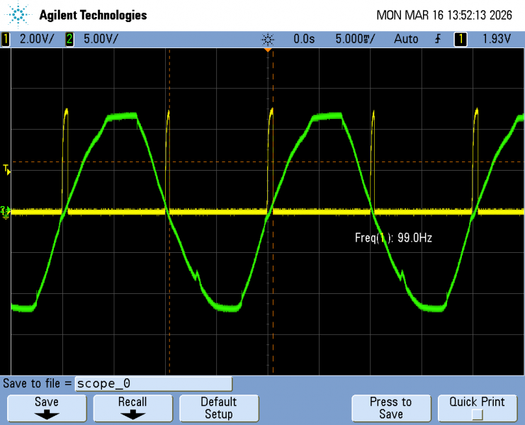Click the orange time reference triangle
Image resolution: width=525 pixels, height=425 pixels.
pos(268,50)
